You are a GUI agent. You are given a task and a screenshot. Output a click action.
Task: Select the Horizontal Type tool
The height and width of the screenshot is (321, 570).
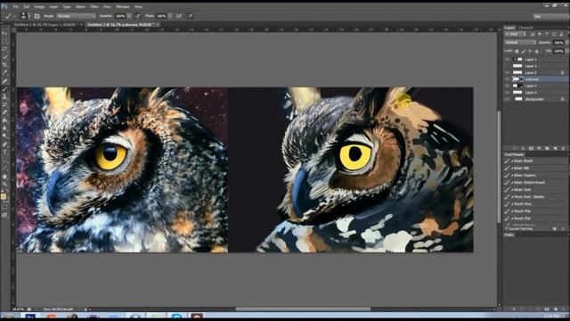(x=4, y=152)
